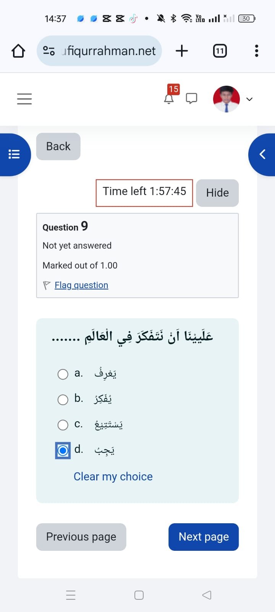Open the tab switcher showing 11 tabs
The image size is (275, 612).
(220, 51)
